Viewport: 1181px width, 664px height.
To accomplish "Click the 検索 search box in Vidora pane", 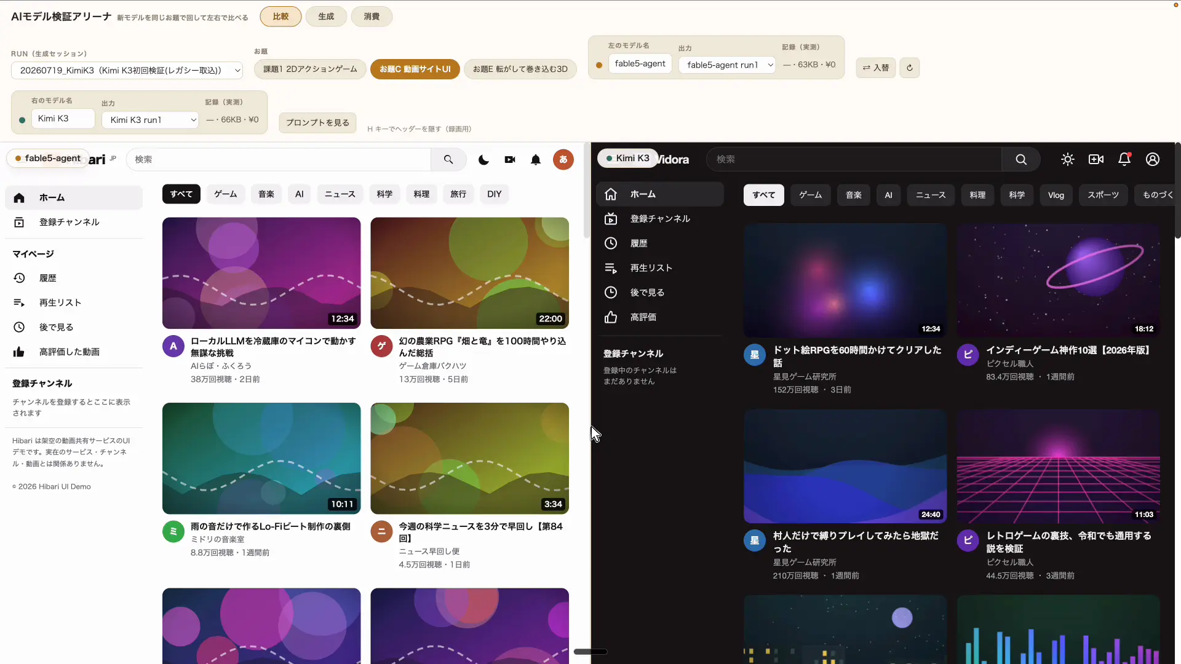I will tap(854, 159).
